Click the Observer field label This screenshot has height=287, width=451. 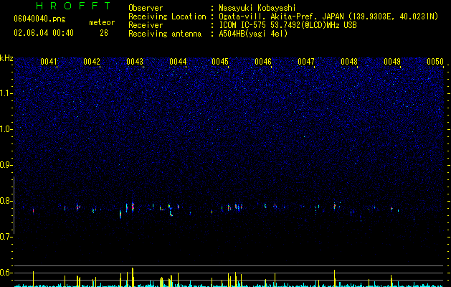click(x=146, y=8)
